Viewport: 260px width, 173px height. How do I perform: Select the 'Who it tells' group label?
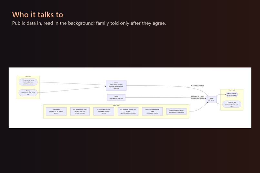pos(232,90)
